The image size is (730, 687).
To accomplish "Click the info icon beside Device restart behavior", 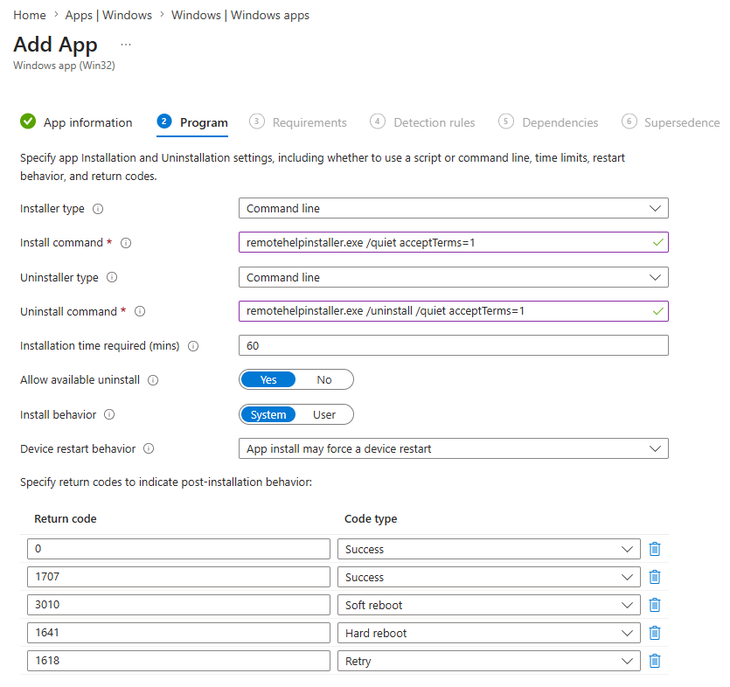I will (x=149, y=448).
